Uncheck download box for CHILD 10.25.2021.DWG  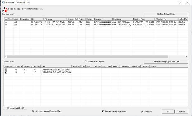[x=6, y=70]
